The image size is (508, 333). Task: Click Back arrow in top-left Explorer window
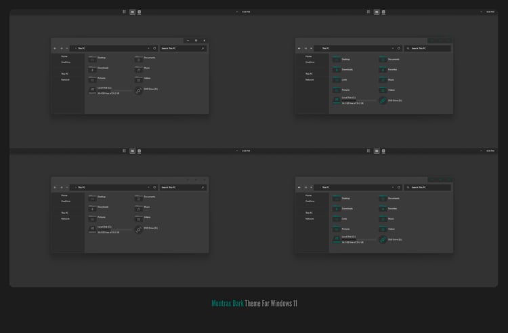(55, 48)
